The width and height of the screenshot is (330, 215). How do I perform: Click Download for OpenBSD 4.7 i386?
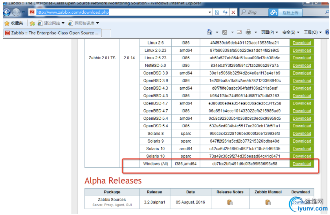tap(302, 111)
